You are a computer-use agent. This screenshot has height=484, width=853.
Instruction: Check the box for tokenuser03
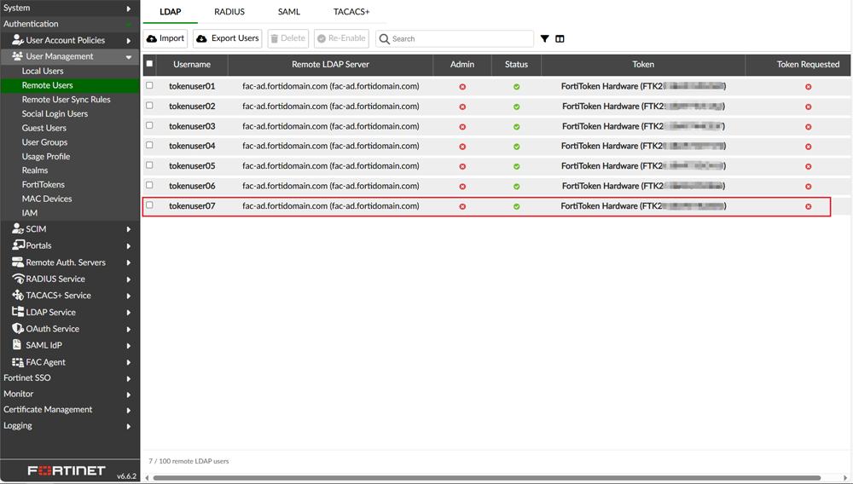coord(149,125)
